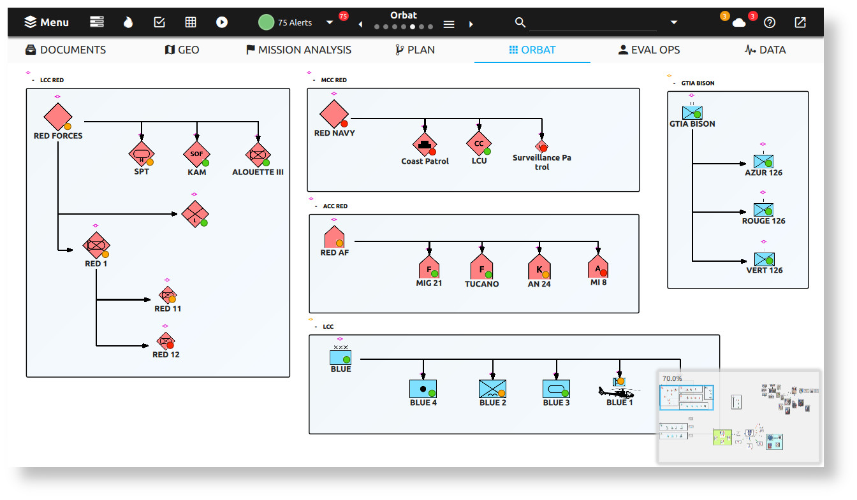857x500 pixels.
Task: Open the main Menu button
Action: point(47,22)
